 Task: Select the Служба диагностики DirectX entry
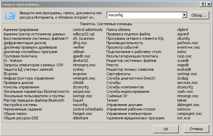[x=131, y=79]
